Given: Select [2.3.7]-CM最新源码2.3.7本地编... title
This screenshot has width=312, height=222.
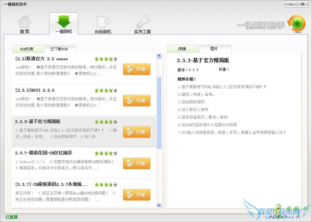Looking at the screenshot, I should click(51, 184).
